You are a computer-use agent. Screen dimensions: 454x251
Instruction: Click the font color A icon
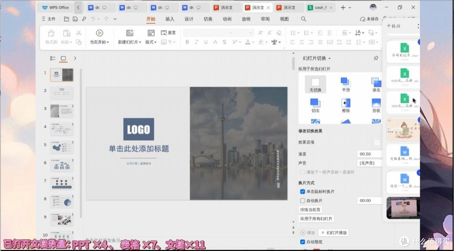pos(248,42)
